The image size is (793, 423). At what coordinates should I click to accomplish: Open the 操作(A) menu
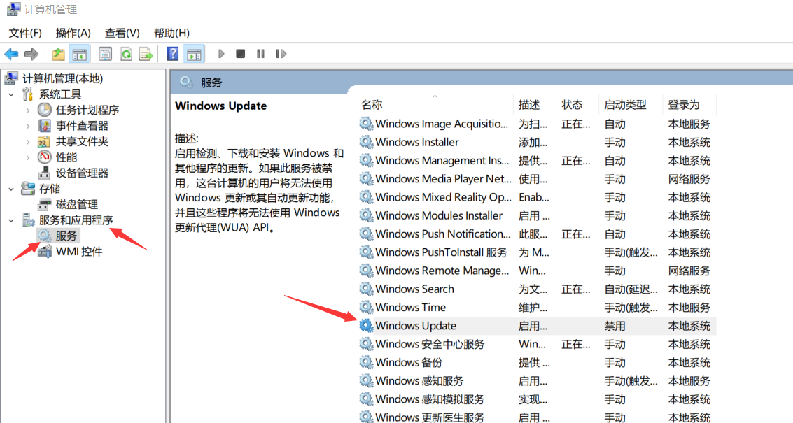(x=73, y=33)
